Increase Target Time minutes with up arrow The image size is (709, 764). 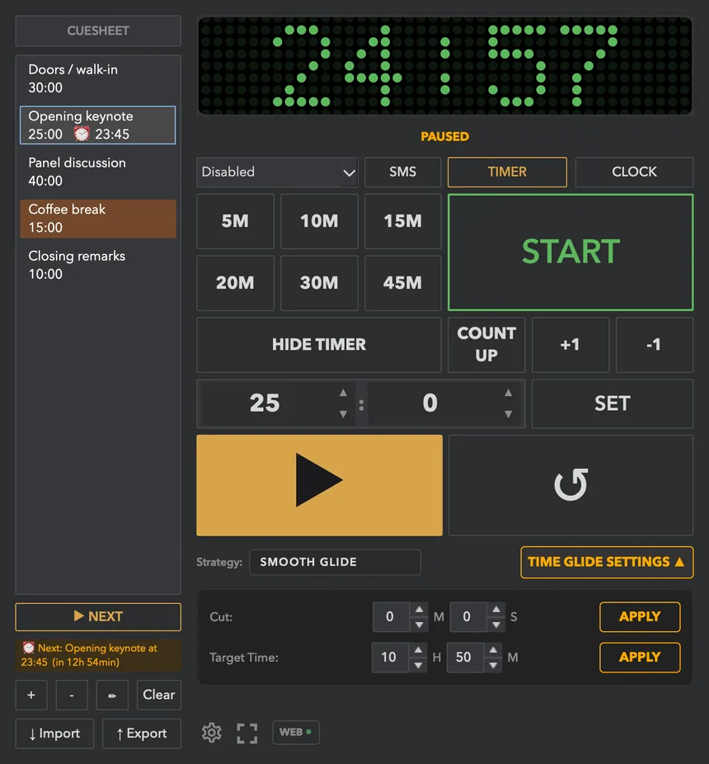[493, 650]
